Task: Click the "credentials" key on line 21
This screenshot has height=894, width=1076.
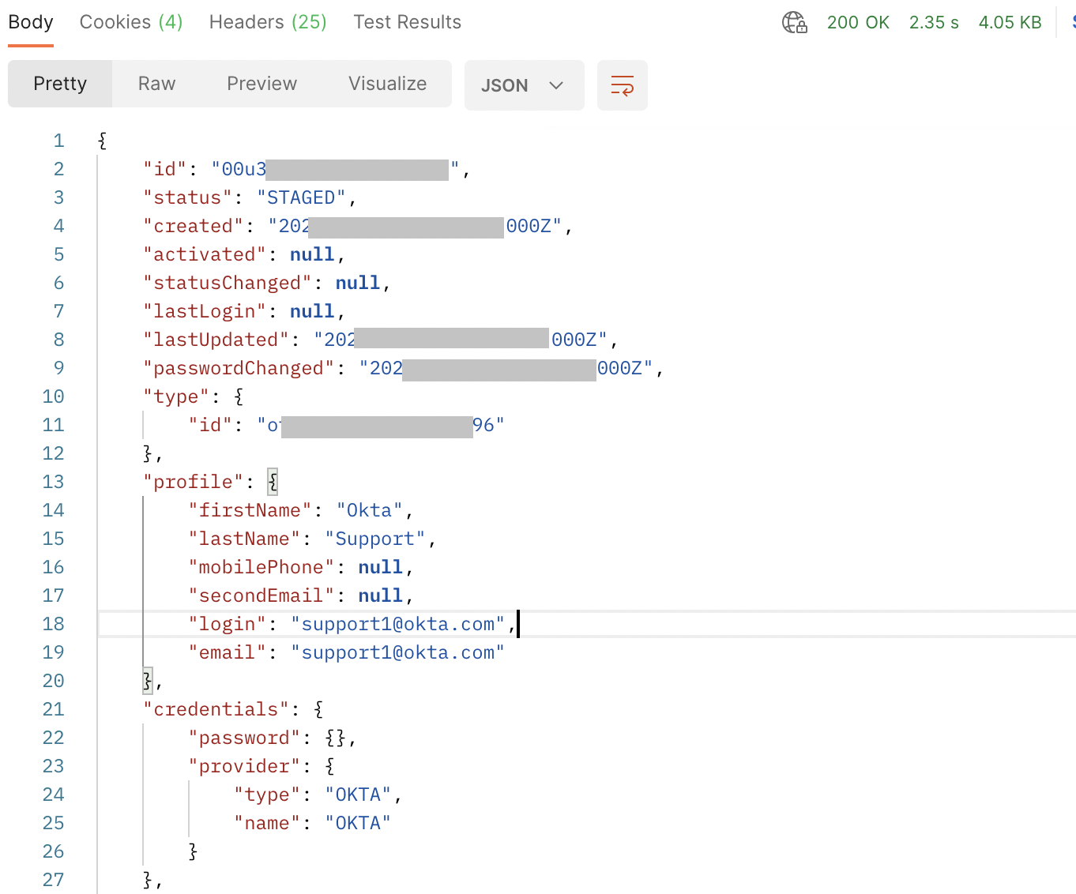Action: click(216, 709)
